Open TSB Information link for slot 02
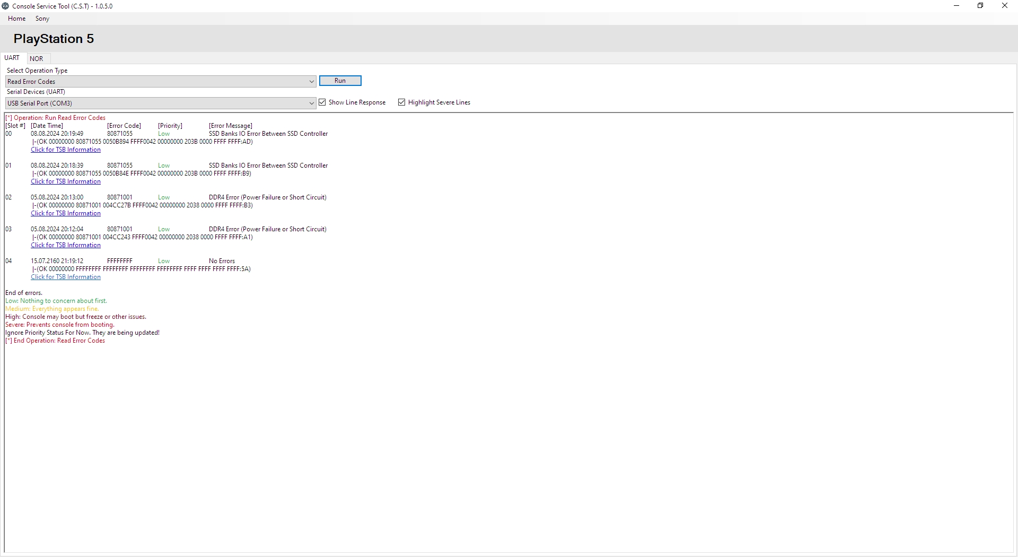Screen dimensions: 1018x557 (66, 213)
